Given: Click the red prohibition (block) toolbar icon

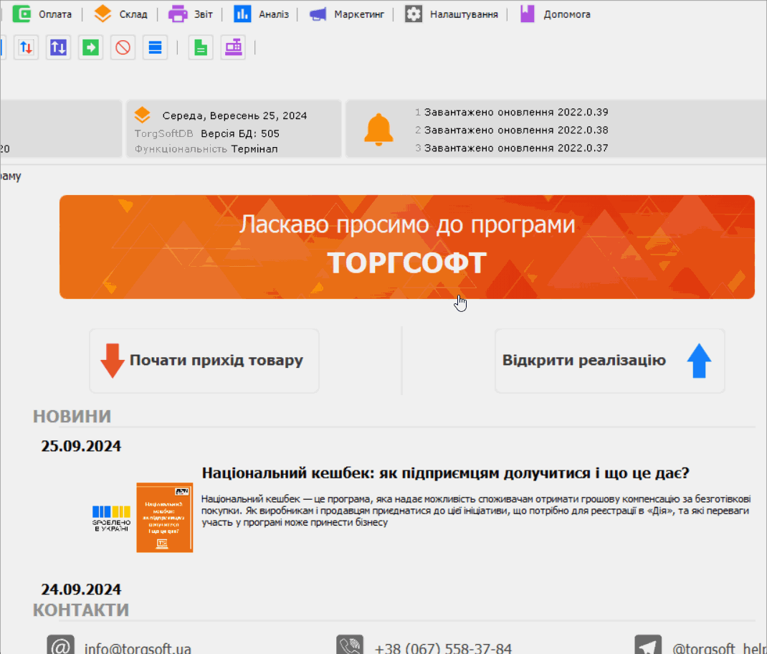Looking at the screenshot, I should coord(123,47).
